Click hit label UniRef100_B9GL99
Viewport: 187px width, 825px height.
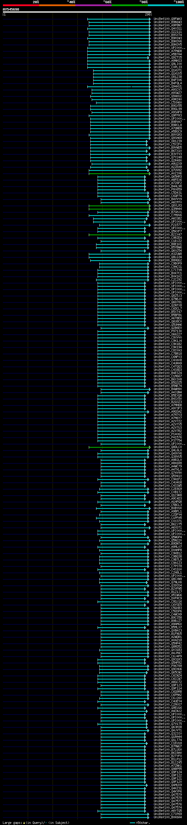168,109
